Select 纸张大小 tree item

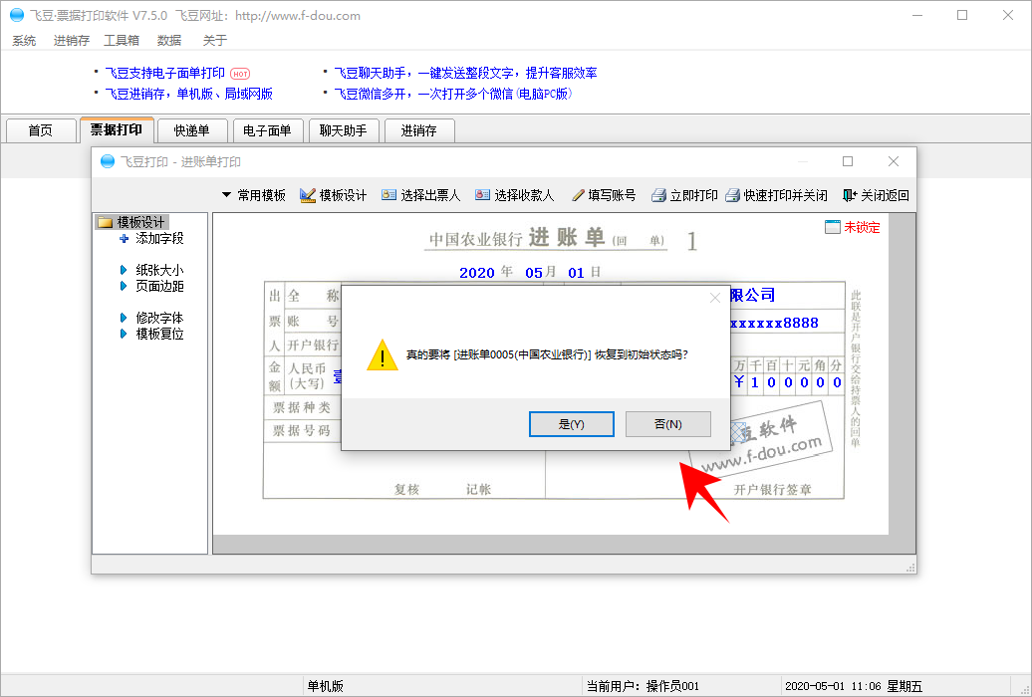[159, 270]
